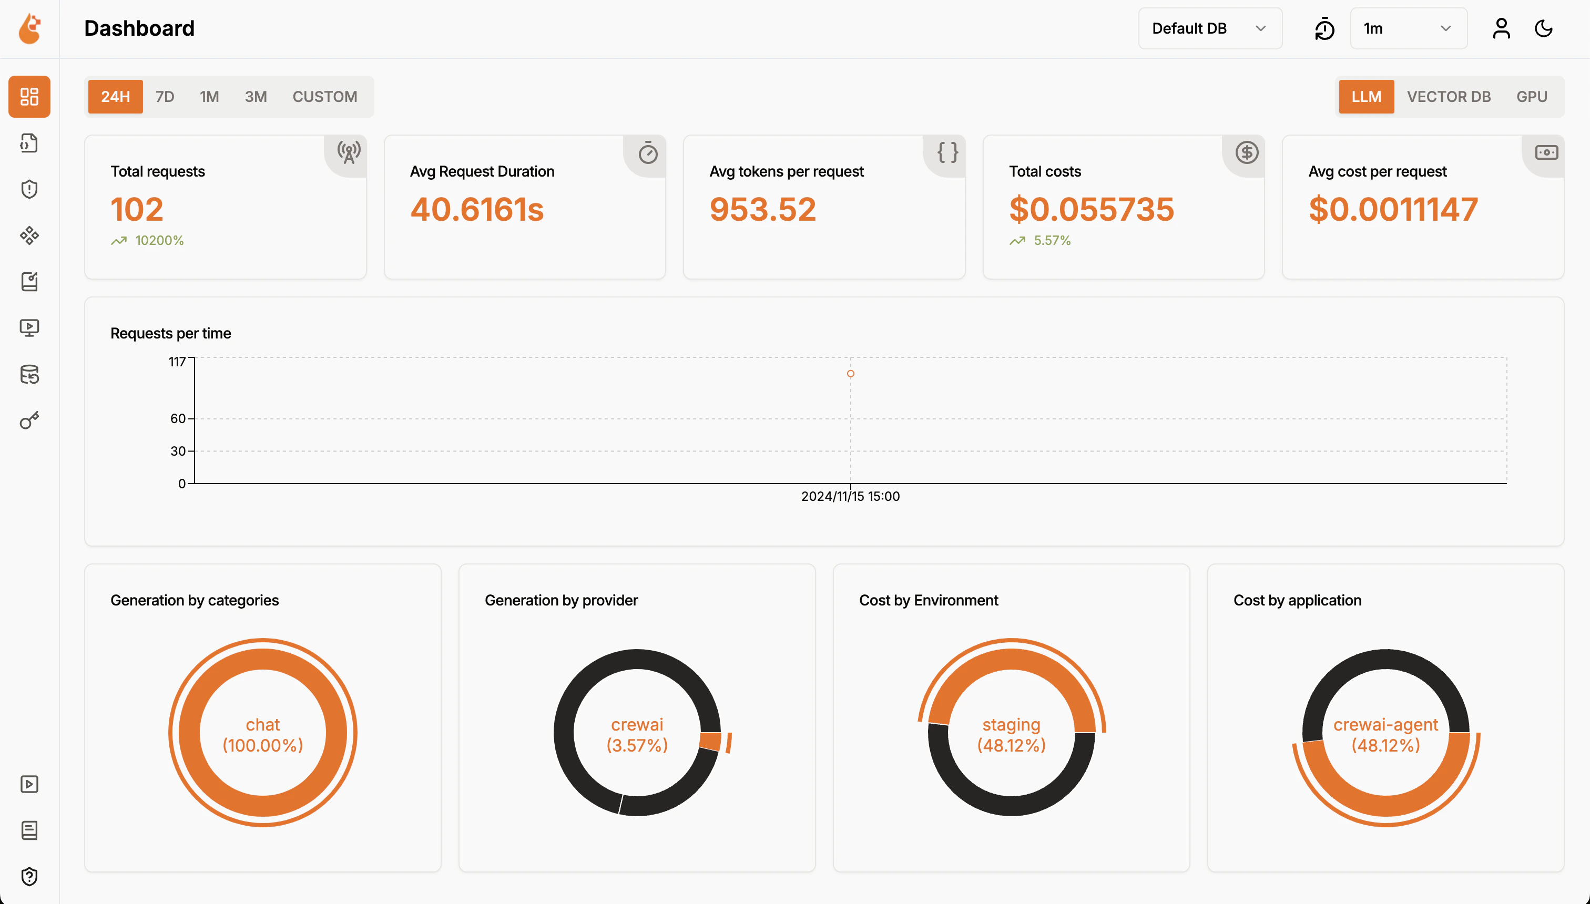The height and width of the screenshot is (904, 1590).
Task: Open the Default DB dropdown
Action: pyautogui.click(x=1210, y=28)
